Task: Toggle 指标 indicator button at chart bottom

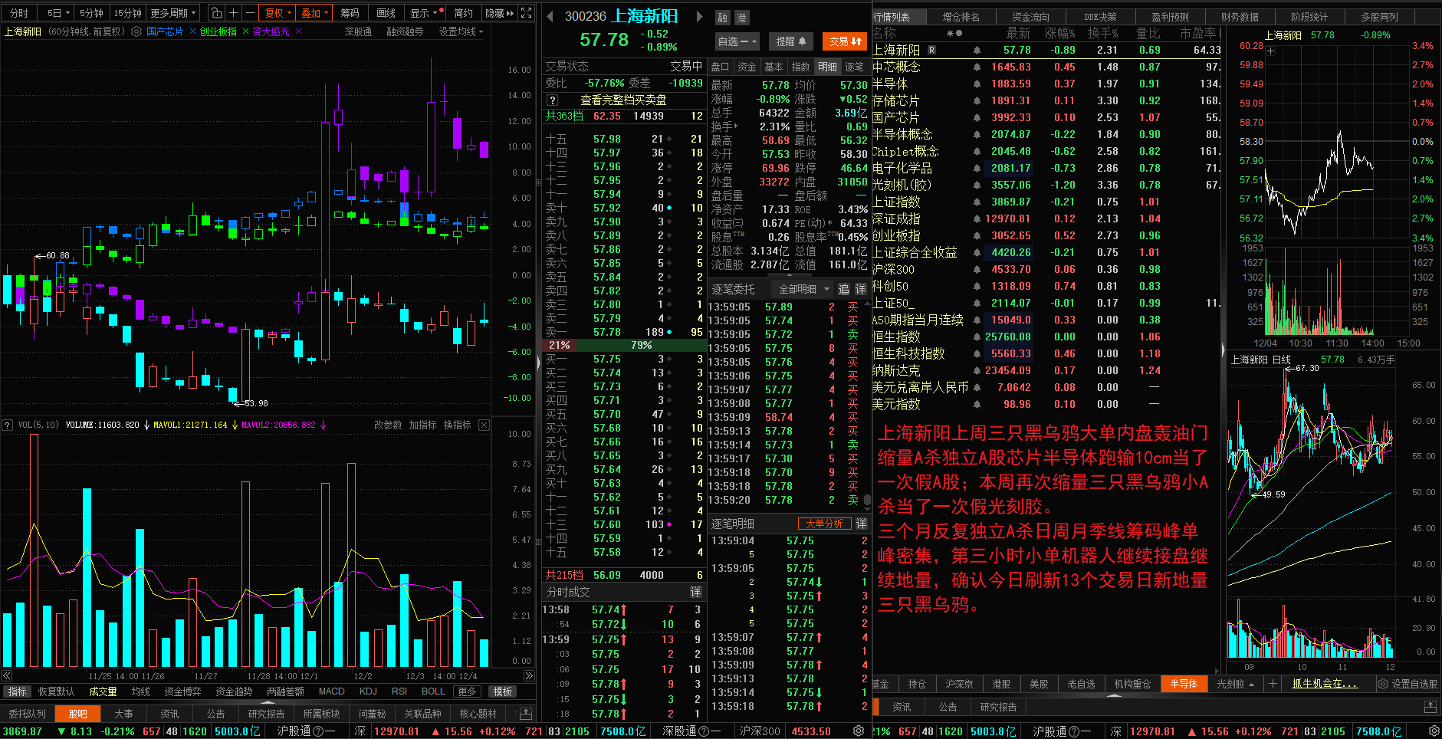Action: coord(17,691)
